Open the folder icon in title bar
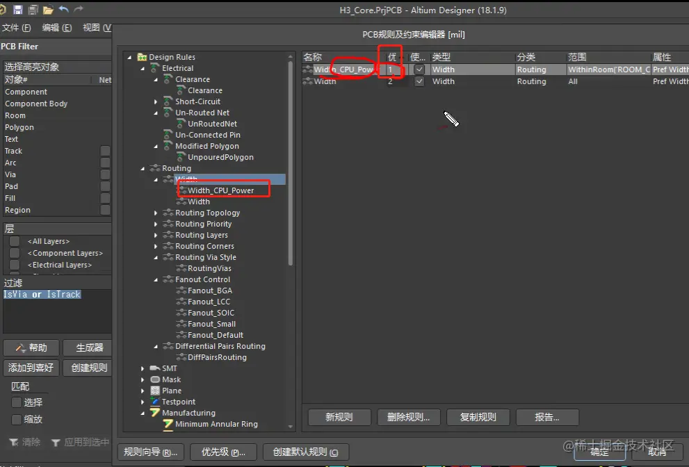This screenshot has width=689, height=467. coord(48,9)
